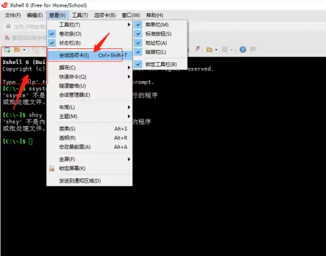Image resolution: width=326 pixels, height=256 pixels.
Task: Close the 查看(V) menu
Action: pos(57,15)
